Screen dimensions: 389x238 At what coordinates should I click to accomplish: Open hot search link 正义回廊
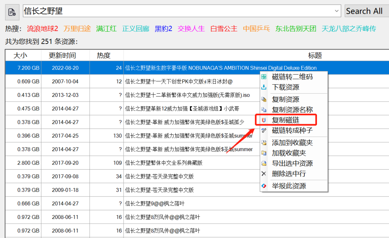pyautogui.click(x=136, y=29)
